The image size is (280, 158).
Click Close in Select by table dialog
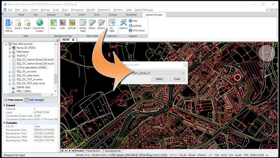point(177,79)
